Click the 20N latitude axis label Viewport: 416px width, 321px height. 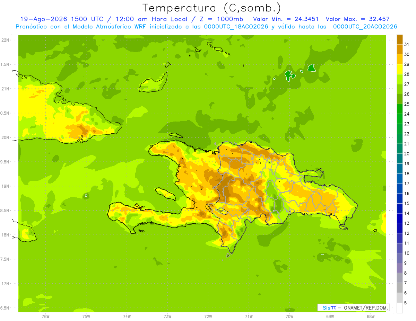(x=5, y=137)
